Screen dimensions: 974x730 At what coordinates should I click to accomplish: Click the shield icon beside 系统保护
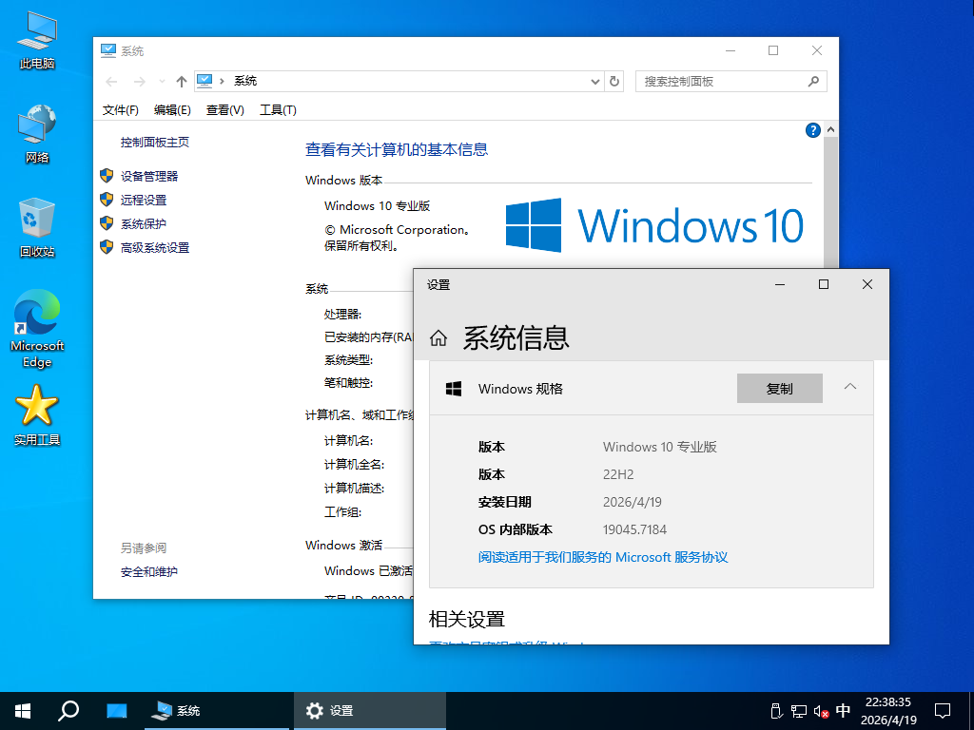(107, 223)
